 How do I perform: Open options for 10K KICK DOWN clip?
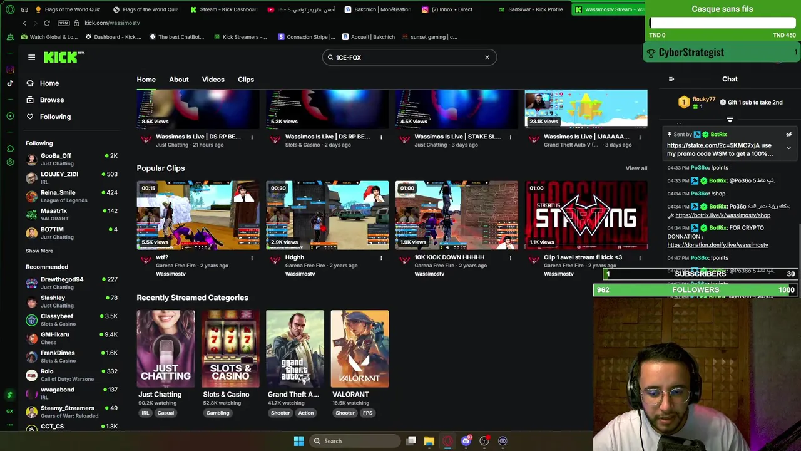pos(510,258)
